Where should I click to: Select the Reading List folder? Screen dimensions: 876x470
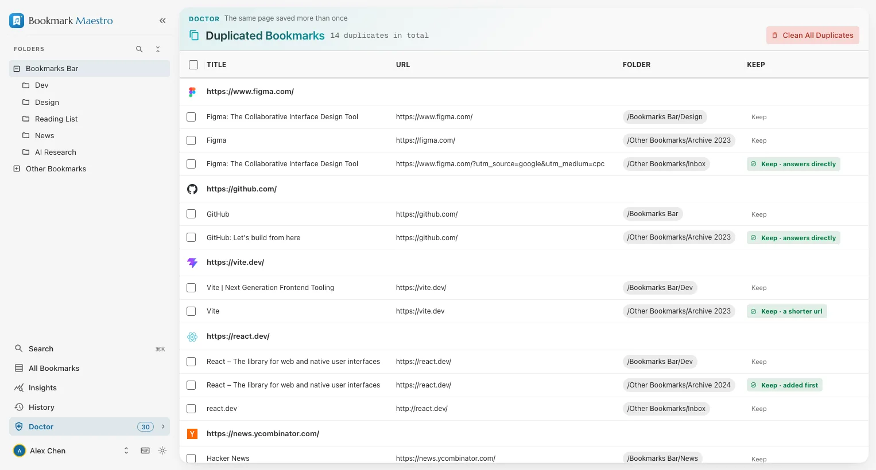tap(90, 119)
